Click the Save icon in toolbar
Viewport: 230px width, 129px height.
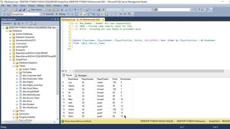coord(20,10)
